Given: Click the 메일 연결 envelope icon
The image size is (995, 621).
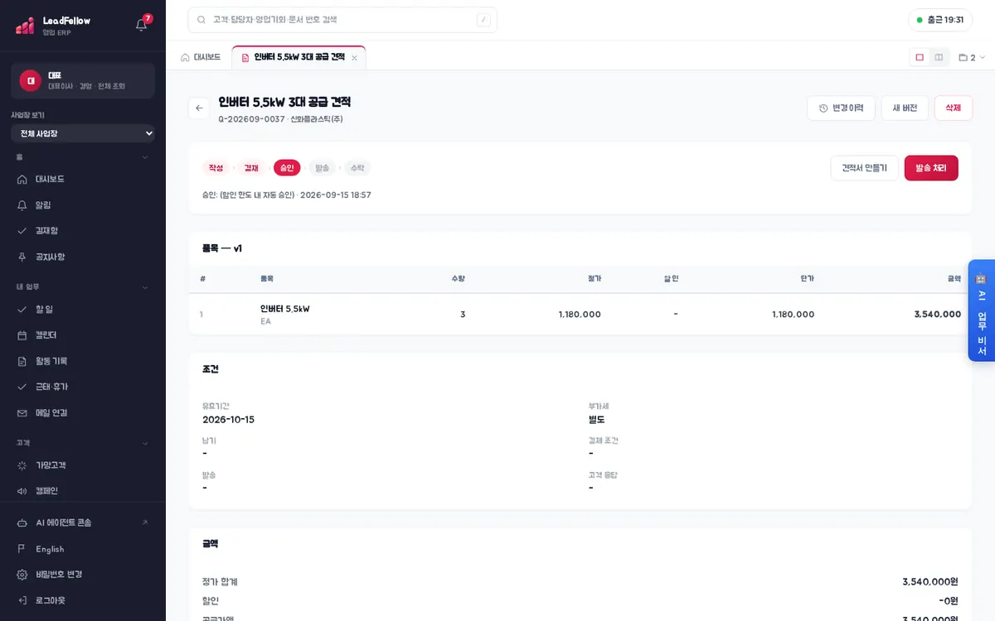Looking at the screenshot, I should (22, 413).
